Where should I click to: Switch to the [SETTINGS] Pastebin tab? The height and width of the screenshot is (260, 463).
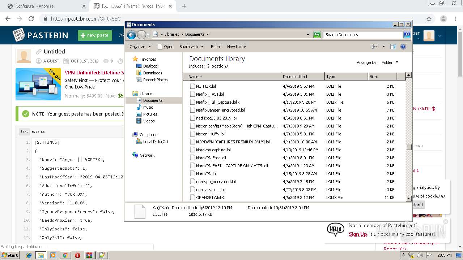tap(133, 6)
